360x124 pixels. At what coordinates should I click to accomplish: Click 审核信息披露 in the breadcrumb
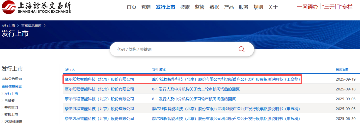(x=31, y=25)
